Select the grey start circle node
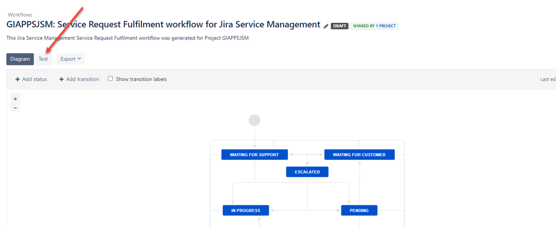 coord(254,120)
